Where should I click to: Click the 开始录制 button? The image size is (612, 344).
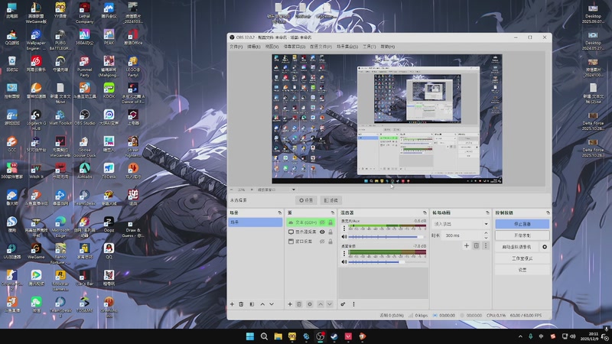coord(522,235)
